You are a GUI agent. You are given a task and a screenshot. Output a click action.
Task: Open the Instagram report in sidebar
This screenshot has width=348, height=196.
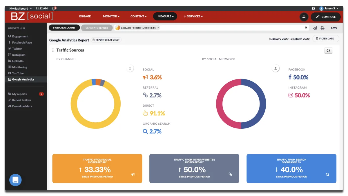tap(17, 55)
